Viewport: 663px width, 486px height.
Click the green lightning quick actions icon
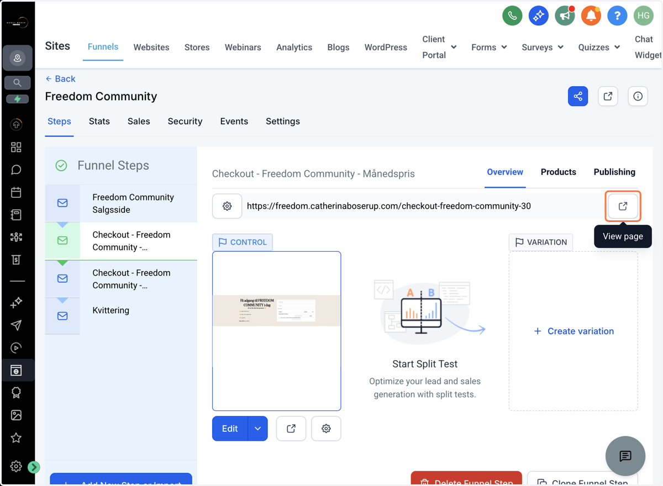pos(17,99)
